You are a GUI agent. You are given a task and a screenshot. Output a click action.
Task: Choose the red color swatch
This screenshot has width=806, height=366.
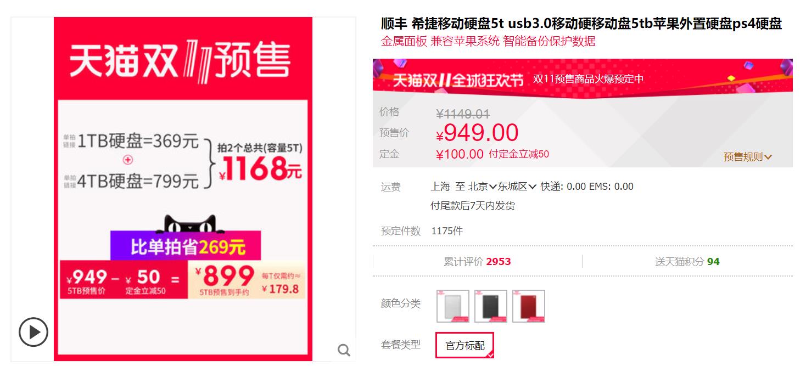point(529,306)
